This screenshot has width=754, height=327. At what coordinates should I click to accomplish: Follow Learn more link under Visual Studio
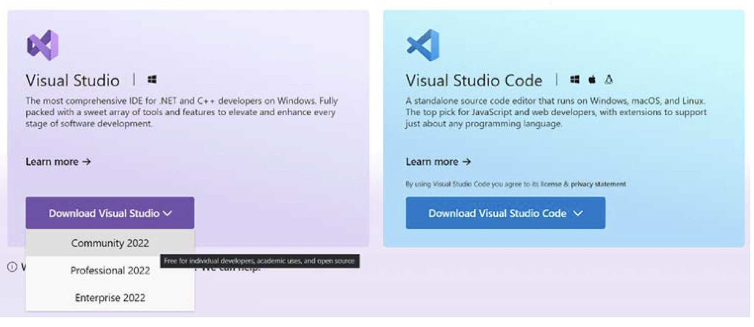[x=58, y=161]
